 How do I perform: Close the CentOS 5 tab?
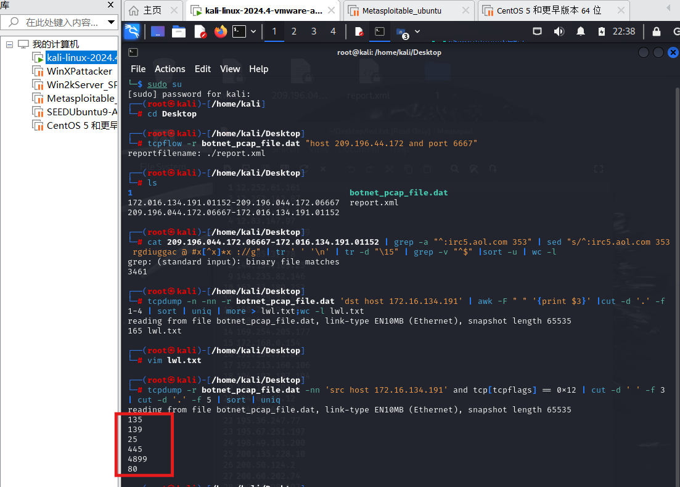(621, 10)
